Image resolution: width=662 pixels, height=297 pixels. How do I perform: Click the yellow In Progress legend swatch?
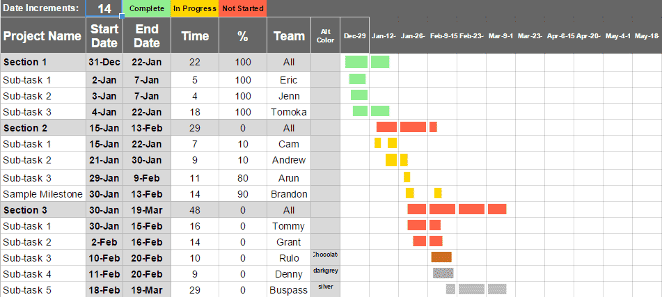[x=195, y=8]
